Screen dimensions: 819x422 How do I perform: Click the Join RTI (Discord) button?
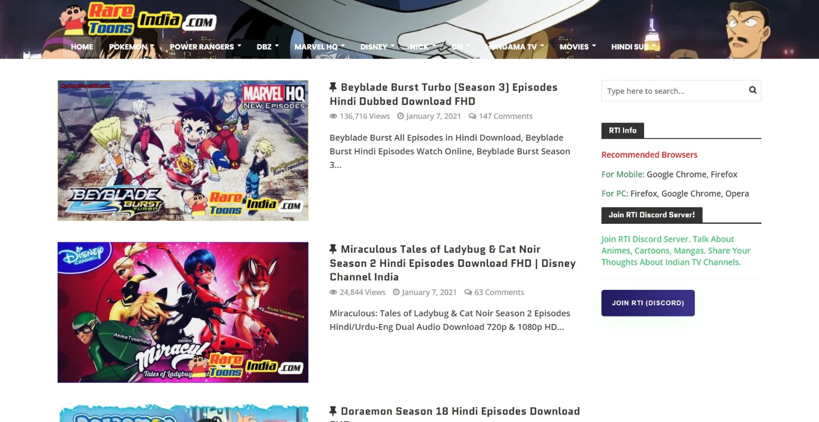(648, 303)
